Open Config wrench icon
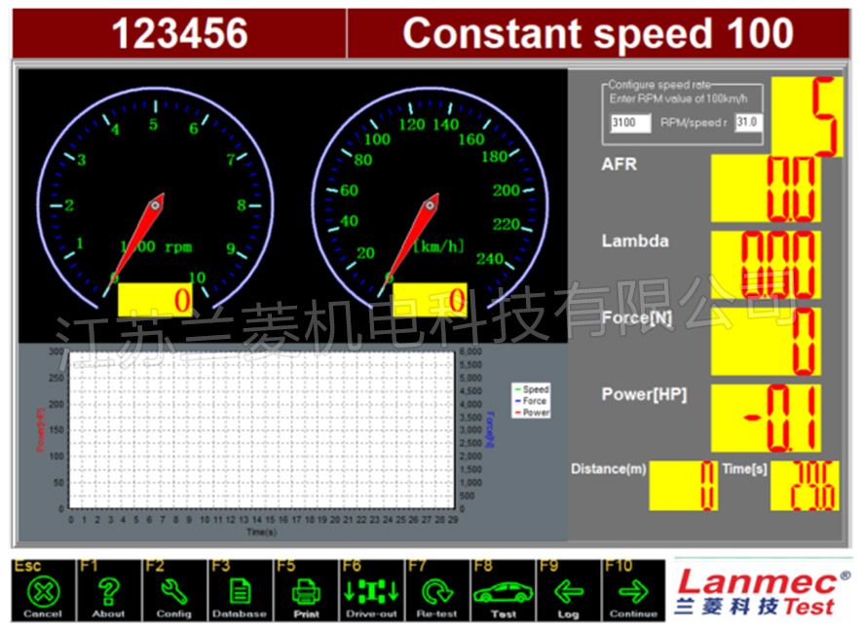863x631 pixels. pos(173,591)
